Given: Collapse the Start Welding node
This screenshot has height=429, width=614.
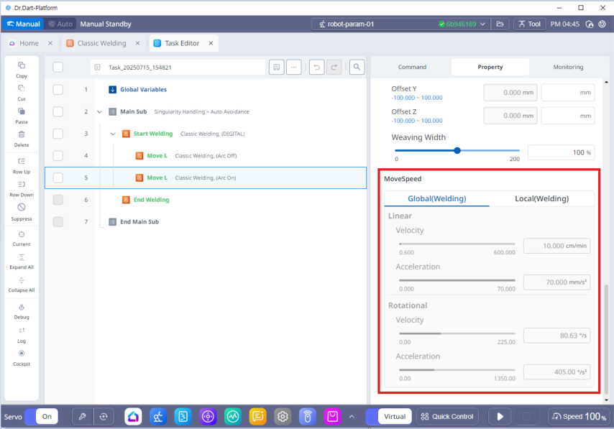Looking at the screenshot, I should pyautogui.click(x=113, y=134).
